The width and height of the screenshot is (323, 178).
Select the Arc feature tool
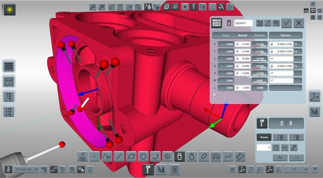tap(155, 157)
